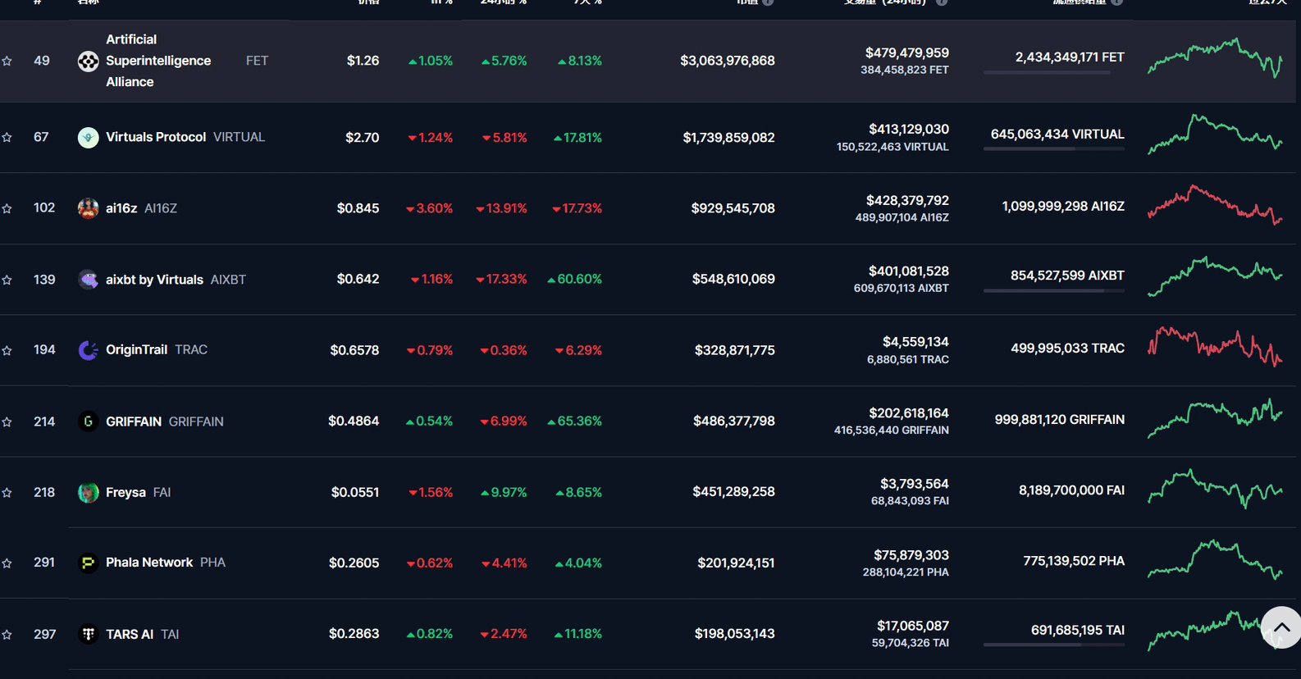Click FET 24h volume $479,479,959

[907, 52]
